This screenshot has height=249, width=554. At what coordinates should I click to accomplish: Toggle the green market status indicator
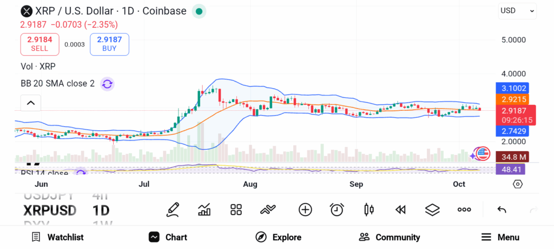pos(199,11)
